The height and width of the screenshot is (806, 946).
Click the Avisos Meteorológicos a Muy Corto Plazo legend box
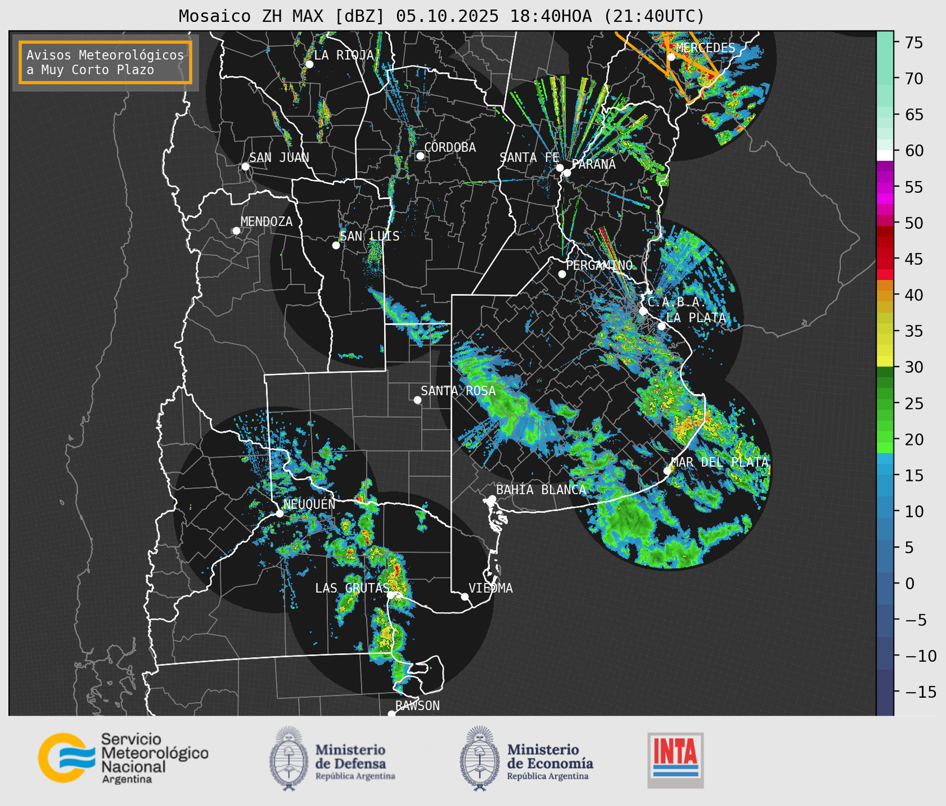point(105,62)
